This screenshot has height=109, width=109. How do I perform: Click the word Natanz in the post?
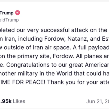(78, 39)
